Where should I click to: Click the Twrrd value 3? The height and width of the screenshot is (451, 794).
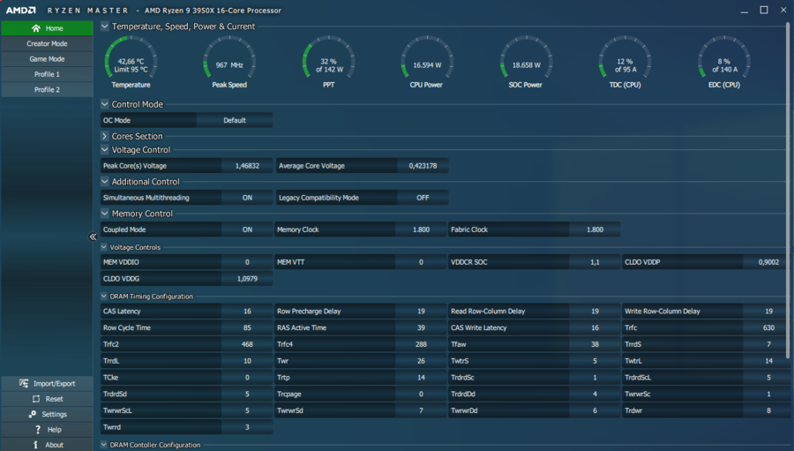247,427
